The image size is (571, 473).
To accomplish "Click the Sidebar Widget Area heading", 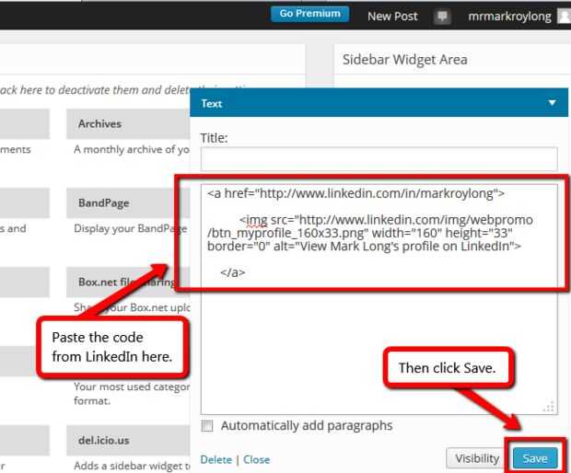I will coord(404,60).
